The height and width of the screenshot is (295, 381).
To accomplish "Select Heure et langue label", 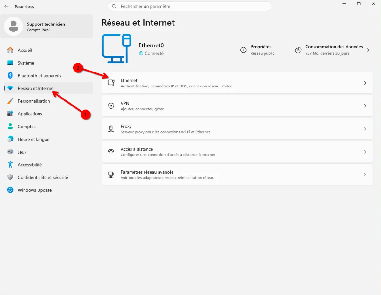I will [33, 139].
